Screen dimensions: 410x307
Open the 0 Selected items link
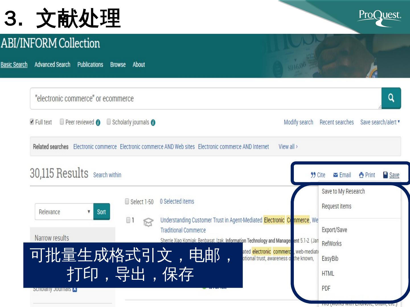coord(177,202)
